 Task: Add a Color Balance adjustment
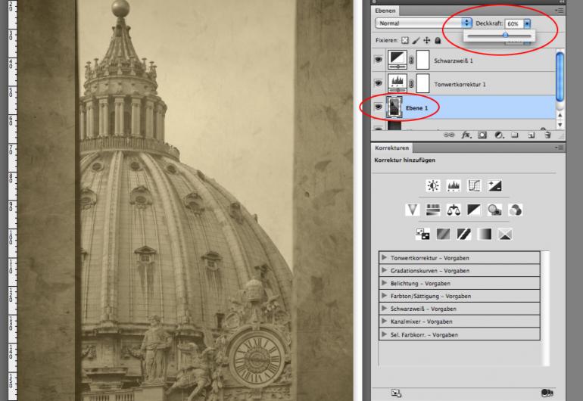(x=454, y=210)
